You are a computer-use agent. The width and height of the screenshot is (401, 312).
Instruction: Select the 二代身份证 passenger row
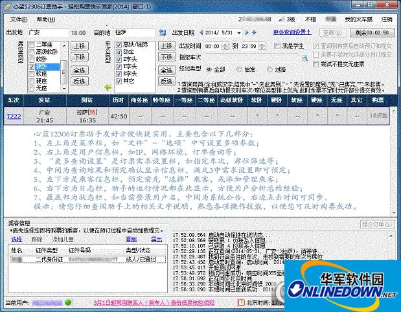[87, 260]
